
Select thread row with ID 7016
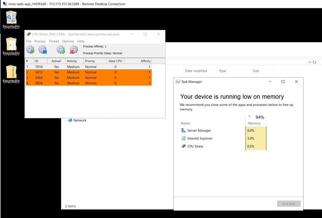88,67
